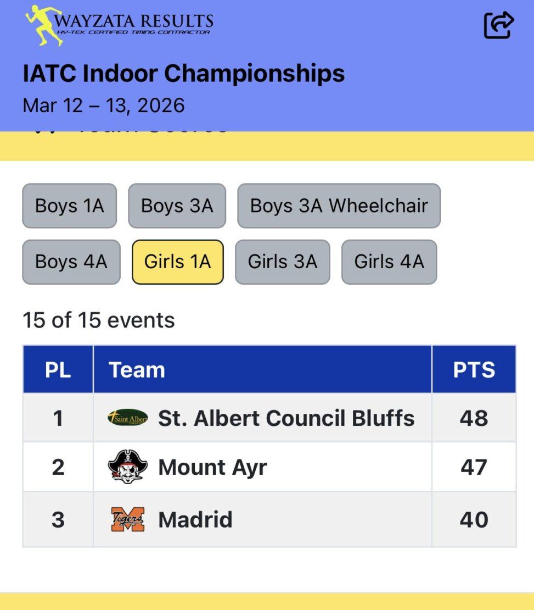Screen dimensions: 534x610
Task: Open the Mount Ayr team entry
Action: (212, 467)
